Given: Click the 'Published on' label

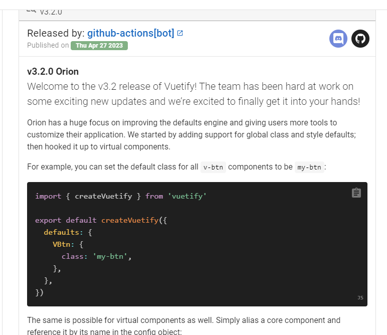Looking at the screenshot, I should click(x=48, y=46).
